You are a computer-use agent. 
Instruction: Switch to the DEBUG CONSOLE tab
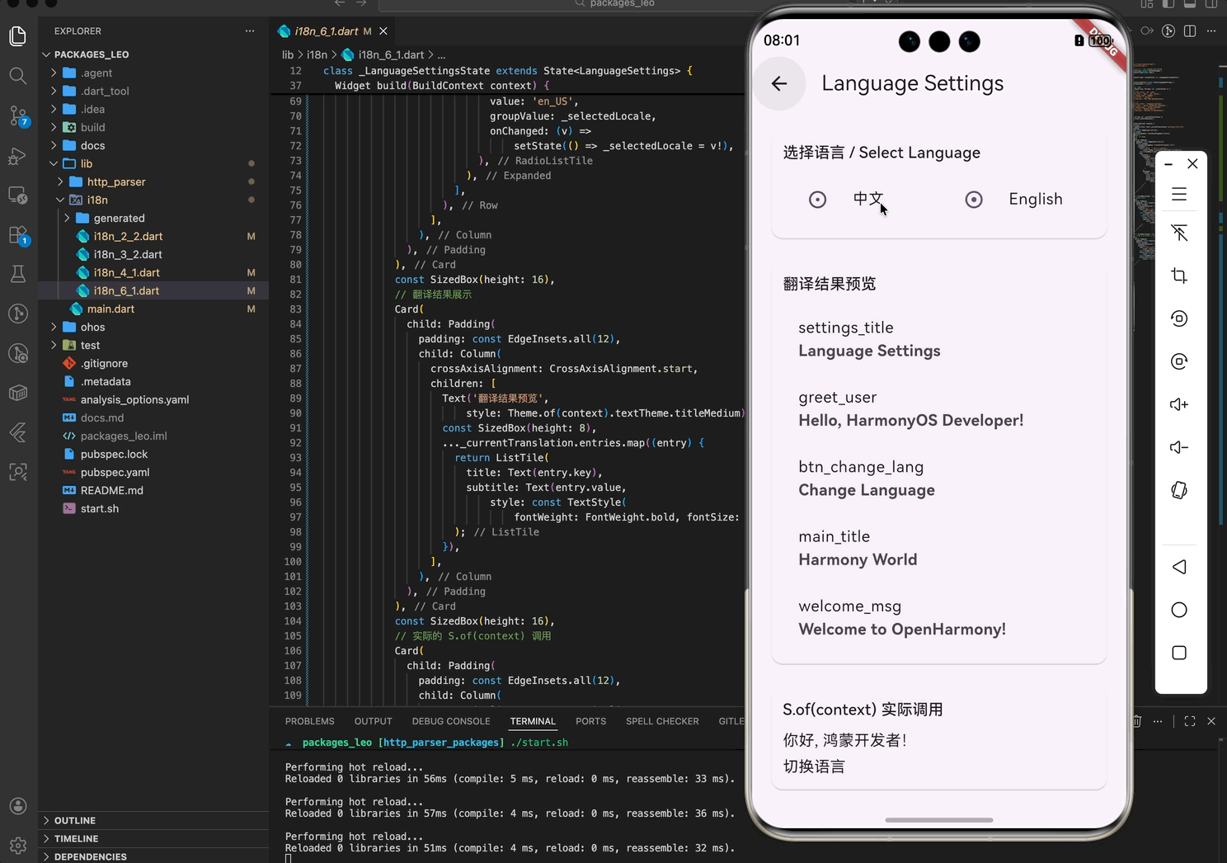(x=451, y=721)
